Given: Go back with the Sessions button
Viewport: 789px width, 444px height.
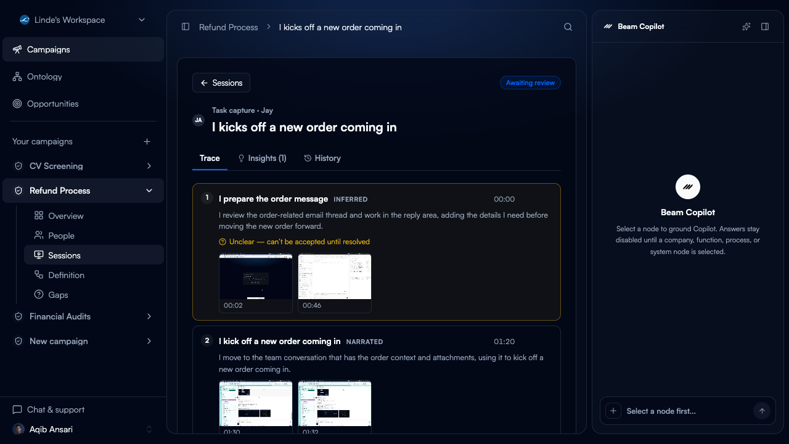Looking at the screenshot, I should coord(221,83).
